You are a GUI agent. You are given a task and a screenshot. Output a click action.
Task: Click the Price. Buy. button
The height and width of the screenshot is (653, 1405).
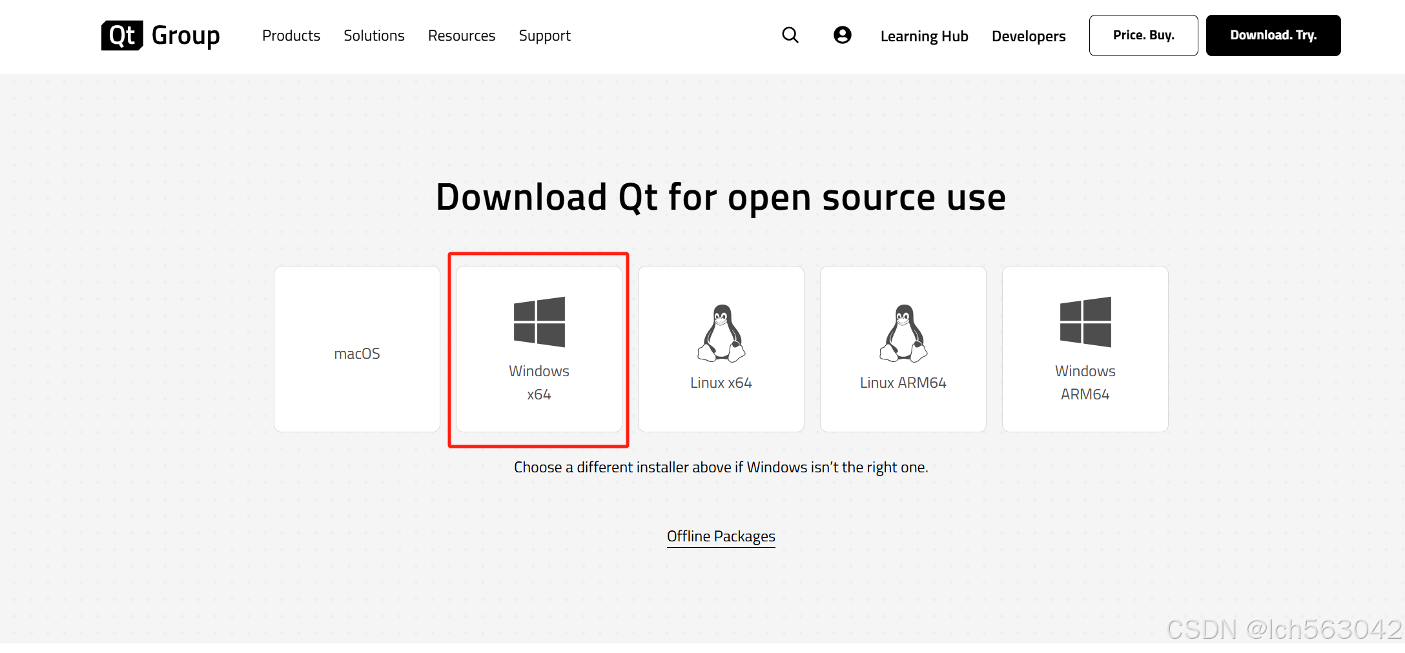[1143, 35]
